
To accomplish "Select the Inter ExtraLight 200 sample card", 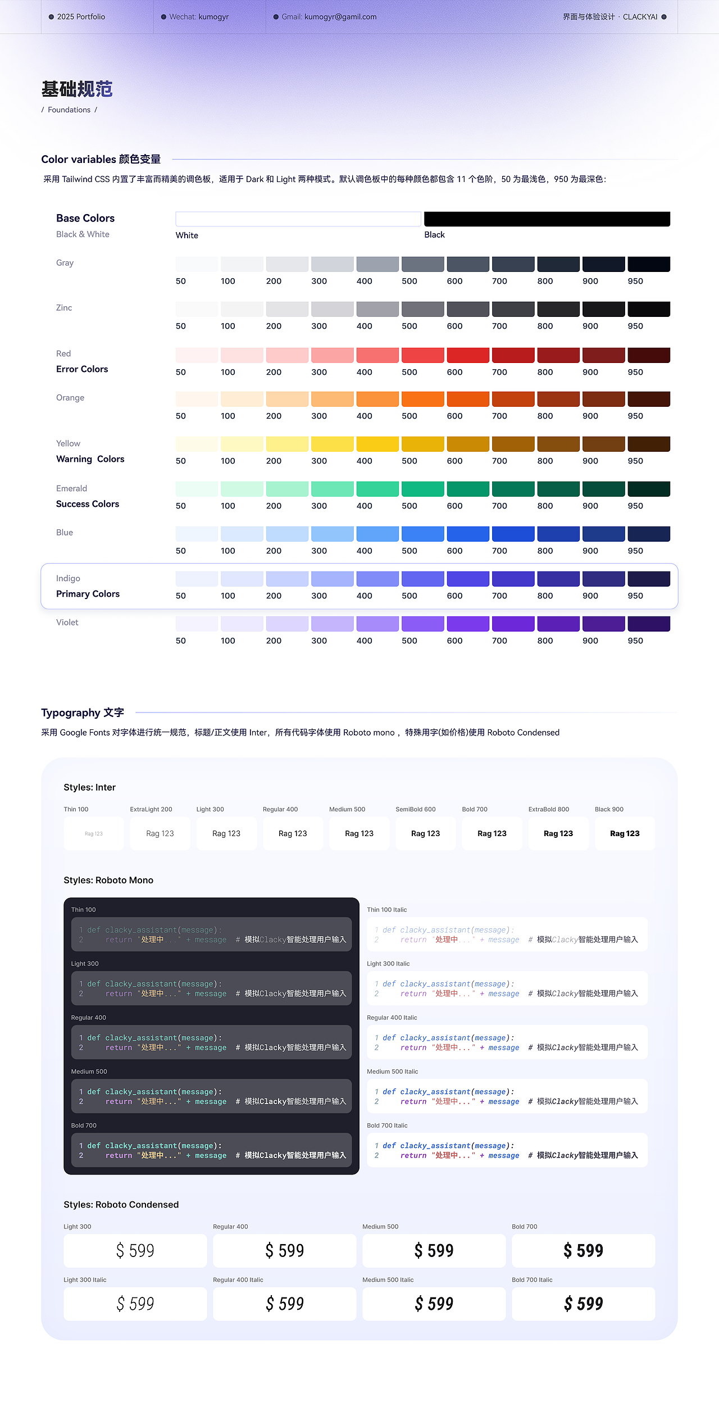I will click(160, 833).
